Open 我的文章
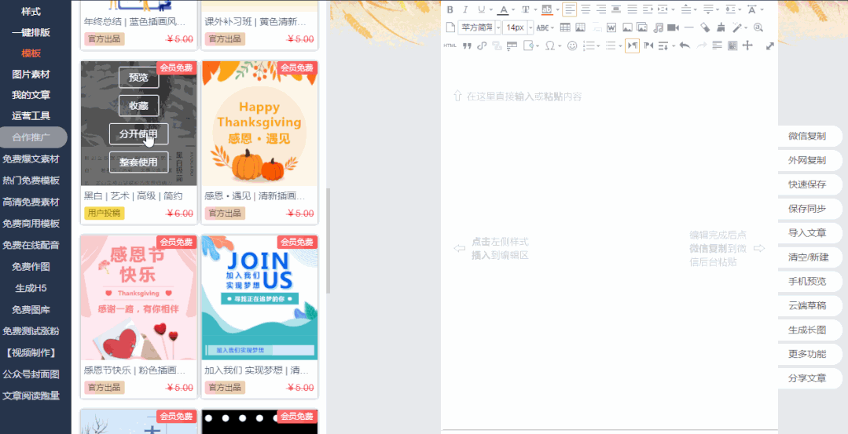 pyautogui.click(x=31, y=95)
